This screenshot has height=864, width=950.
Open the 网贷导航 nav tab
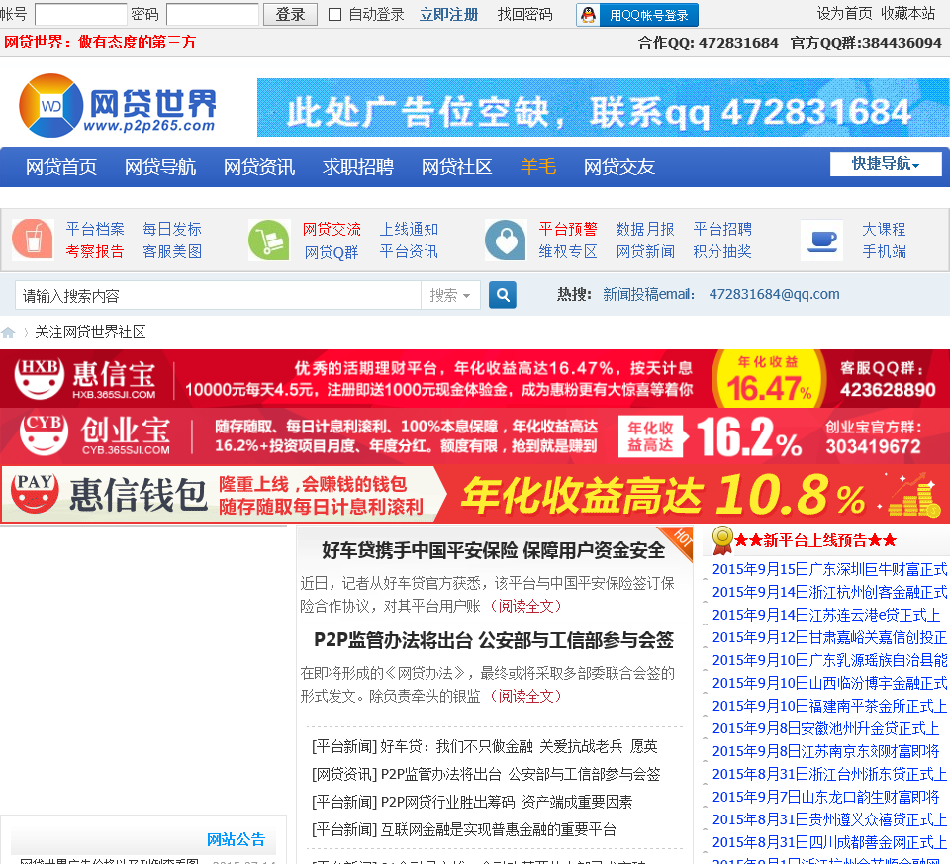point(160,167)
